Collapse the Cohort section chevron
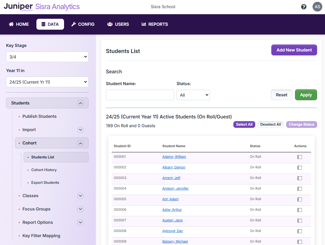The height and width of the screenshot is (245, 325). click(80, 143)
